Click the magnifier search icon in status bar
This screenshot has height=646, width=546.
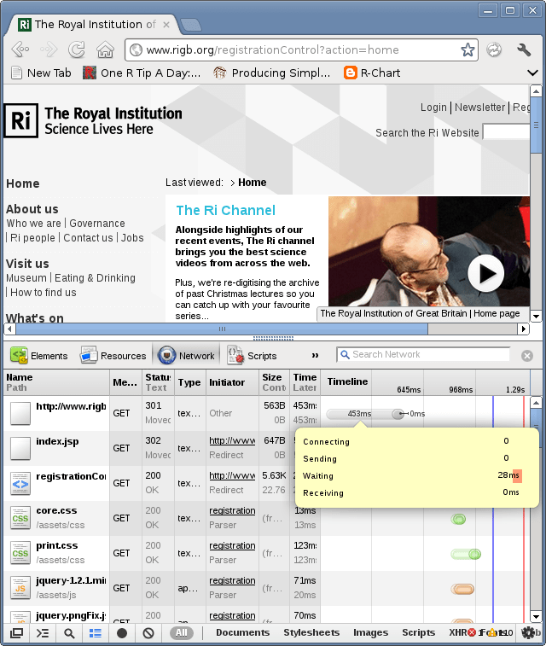pyautogui.click(x=69, y=633)
